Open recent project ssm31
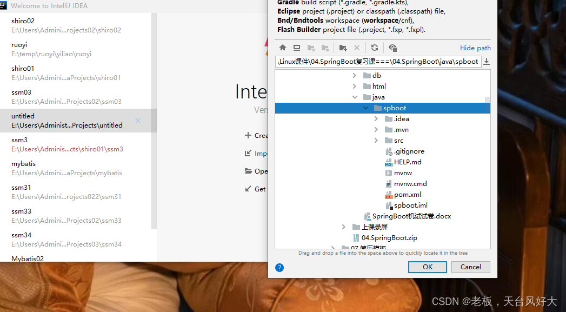The height and width of the screenshot is (312, 566). [76, 192]
